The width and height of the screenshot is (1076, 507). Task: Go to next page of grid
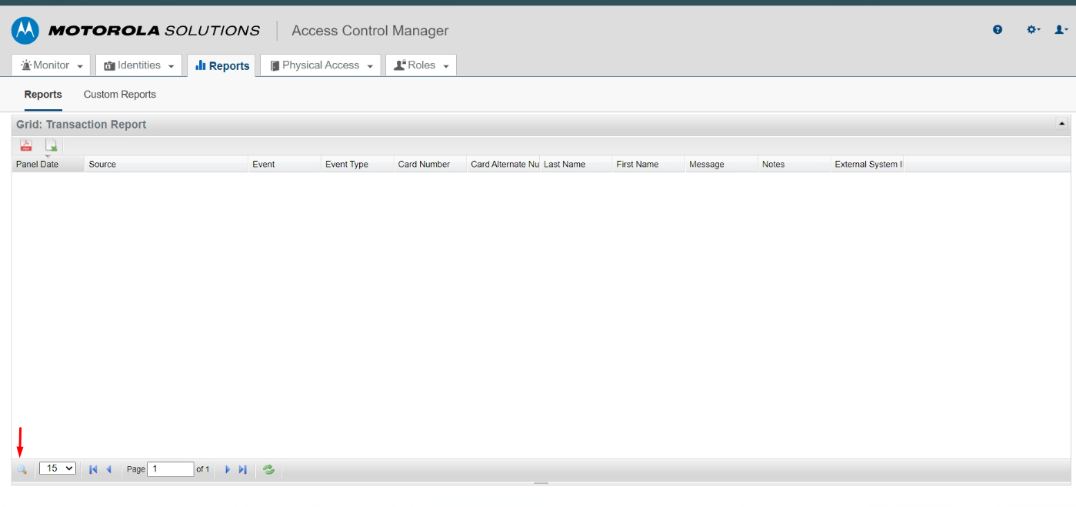coord(227,469)
